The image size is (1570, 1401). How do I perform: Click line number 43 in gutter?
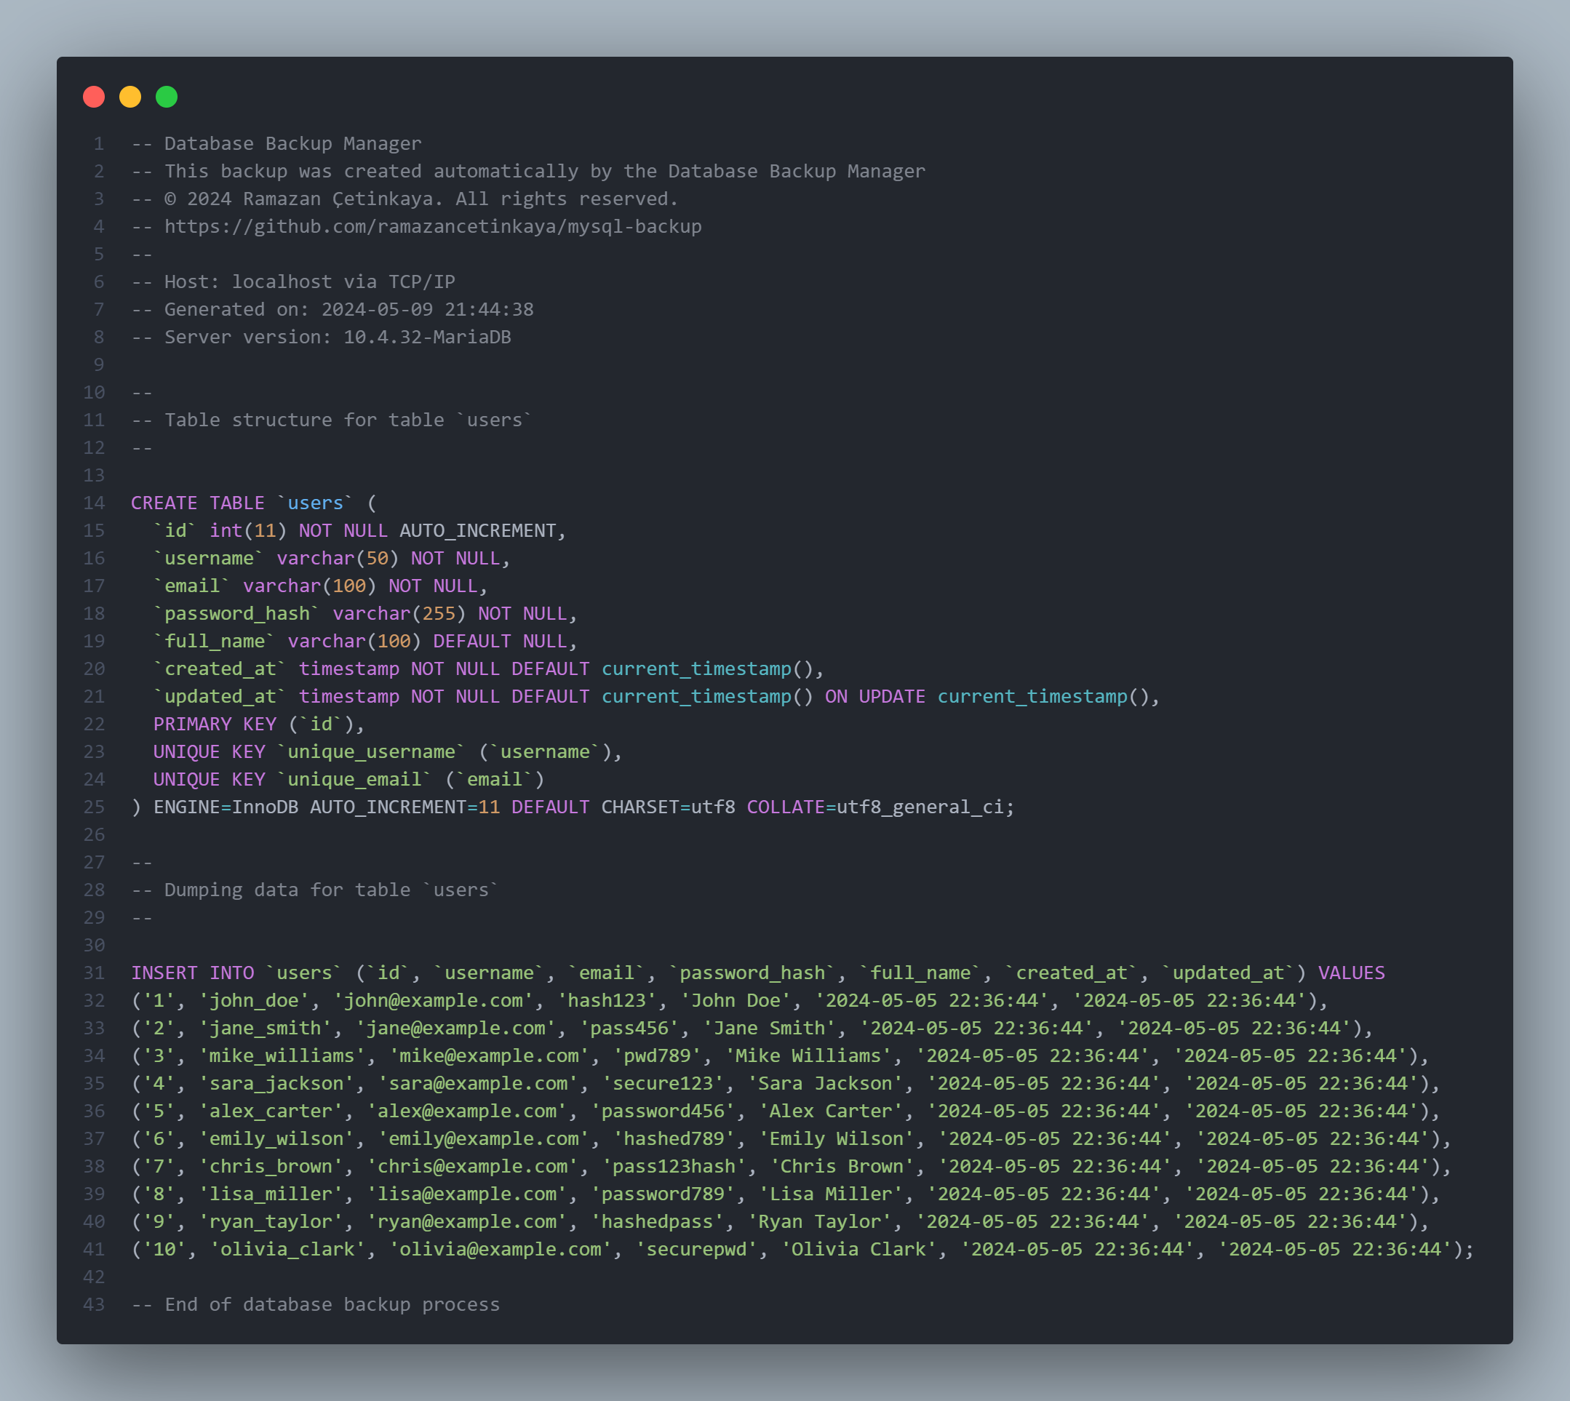(x=94, y=1305)
